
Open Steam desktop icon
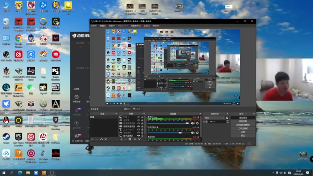[x=6, y=136]
